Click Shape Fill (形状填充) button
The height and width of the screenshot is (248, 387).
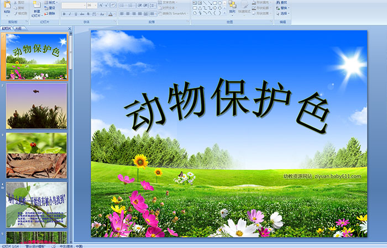(x=262, y=2)
